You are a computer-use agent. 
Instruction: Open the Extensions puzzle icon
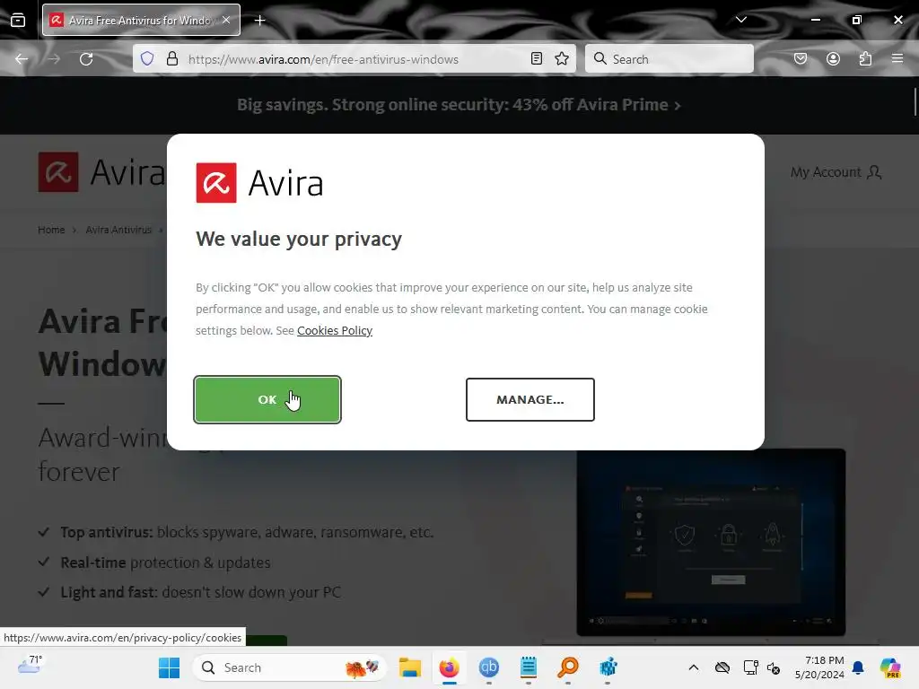(865, 58)
